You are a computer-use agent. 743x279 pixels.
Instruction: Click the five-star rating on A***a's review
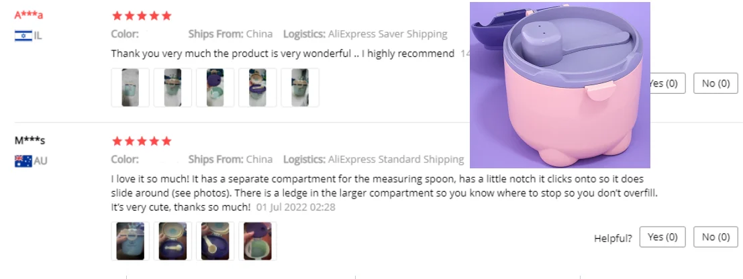point(142,16)
